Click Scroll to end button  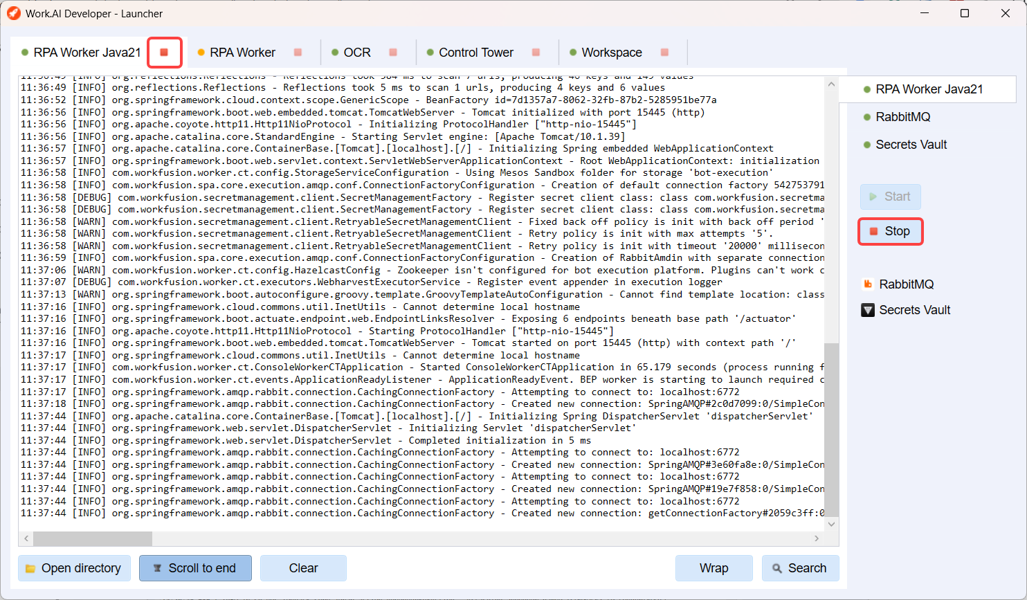[195, 568]
